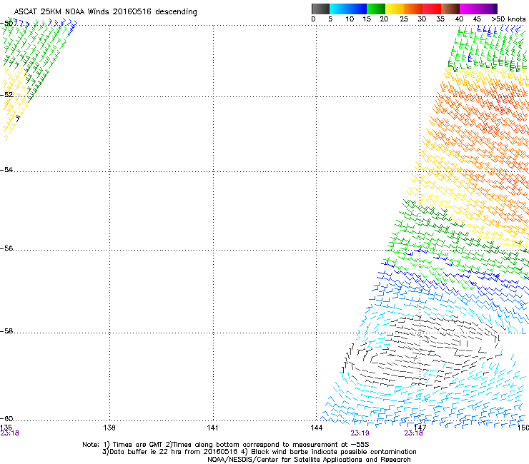Click the '138' longitude axis label
Viewport: 529px width, 464px height.
tap(109, 428)
